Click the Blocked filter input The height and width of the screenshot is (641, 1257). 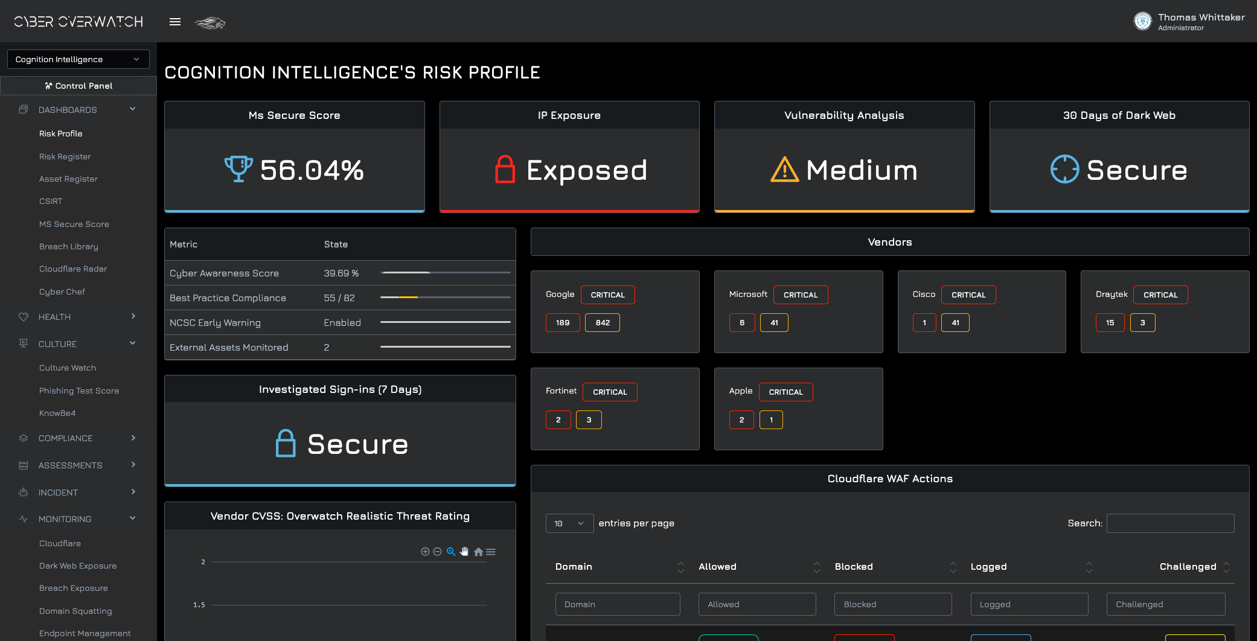coord(893,604)
